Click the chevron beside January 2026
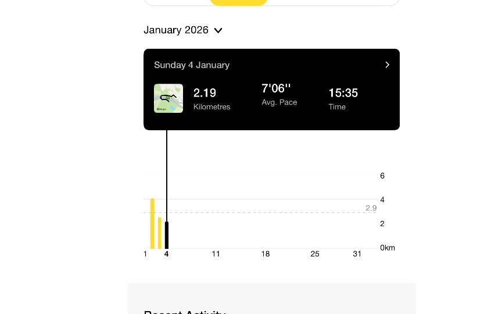This screenshot has width=502, height=314. click(x=218, y=31)
